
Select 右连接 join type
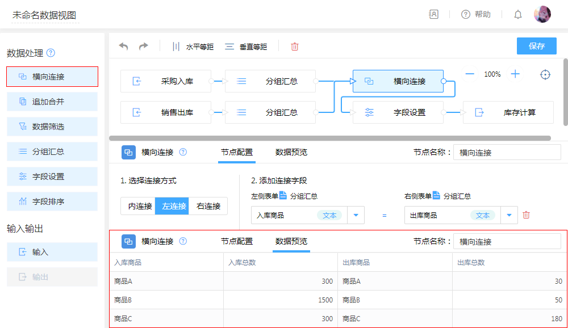point(208,206)
